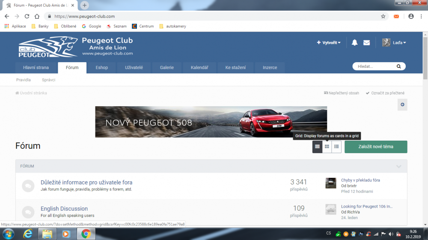The image size is (428, 240).
Task: Open Windows Explorer folder on taskbar
Action: 47,234
